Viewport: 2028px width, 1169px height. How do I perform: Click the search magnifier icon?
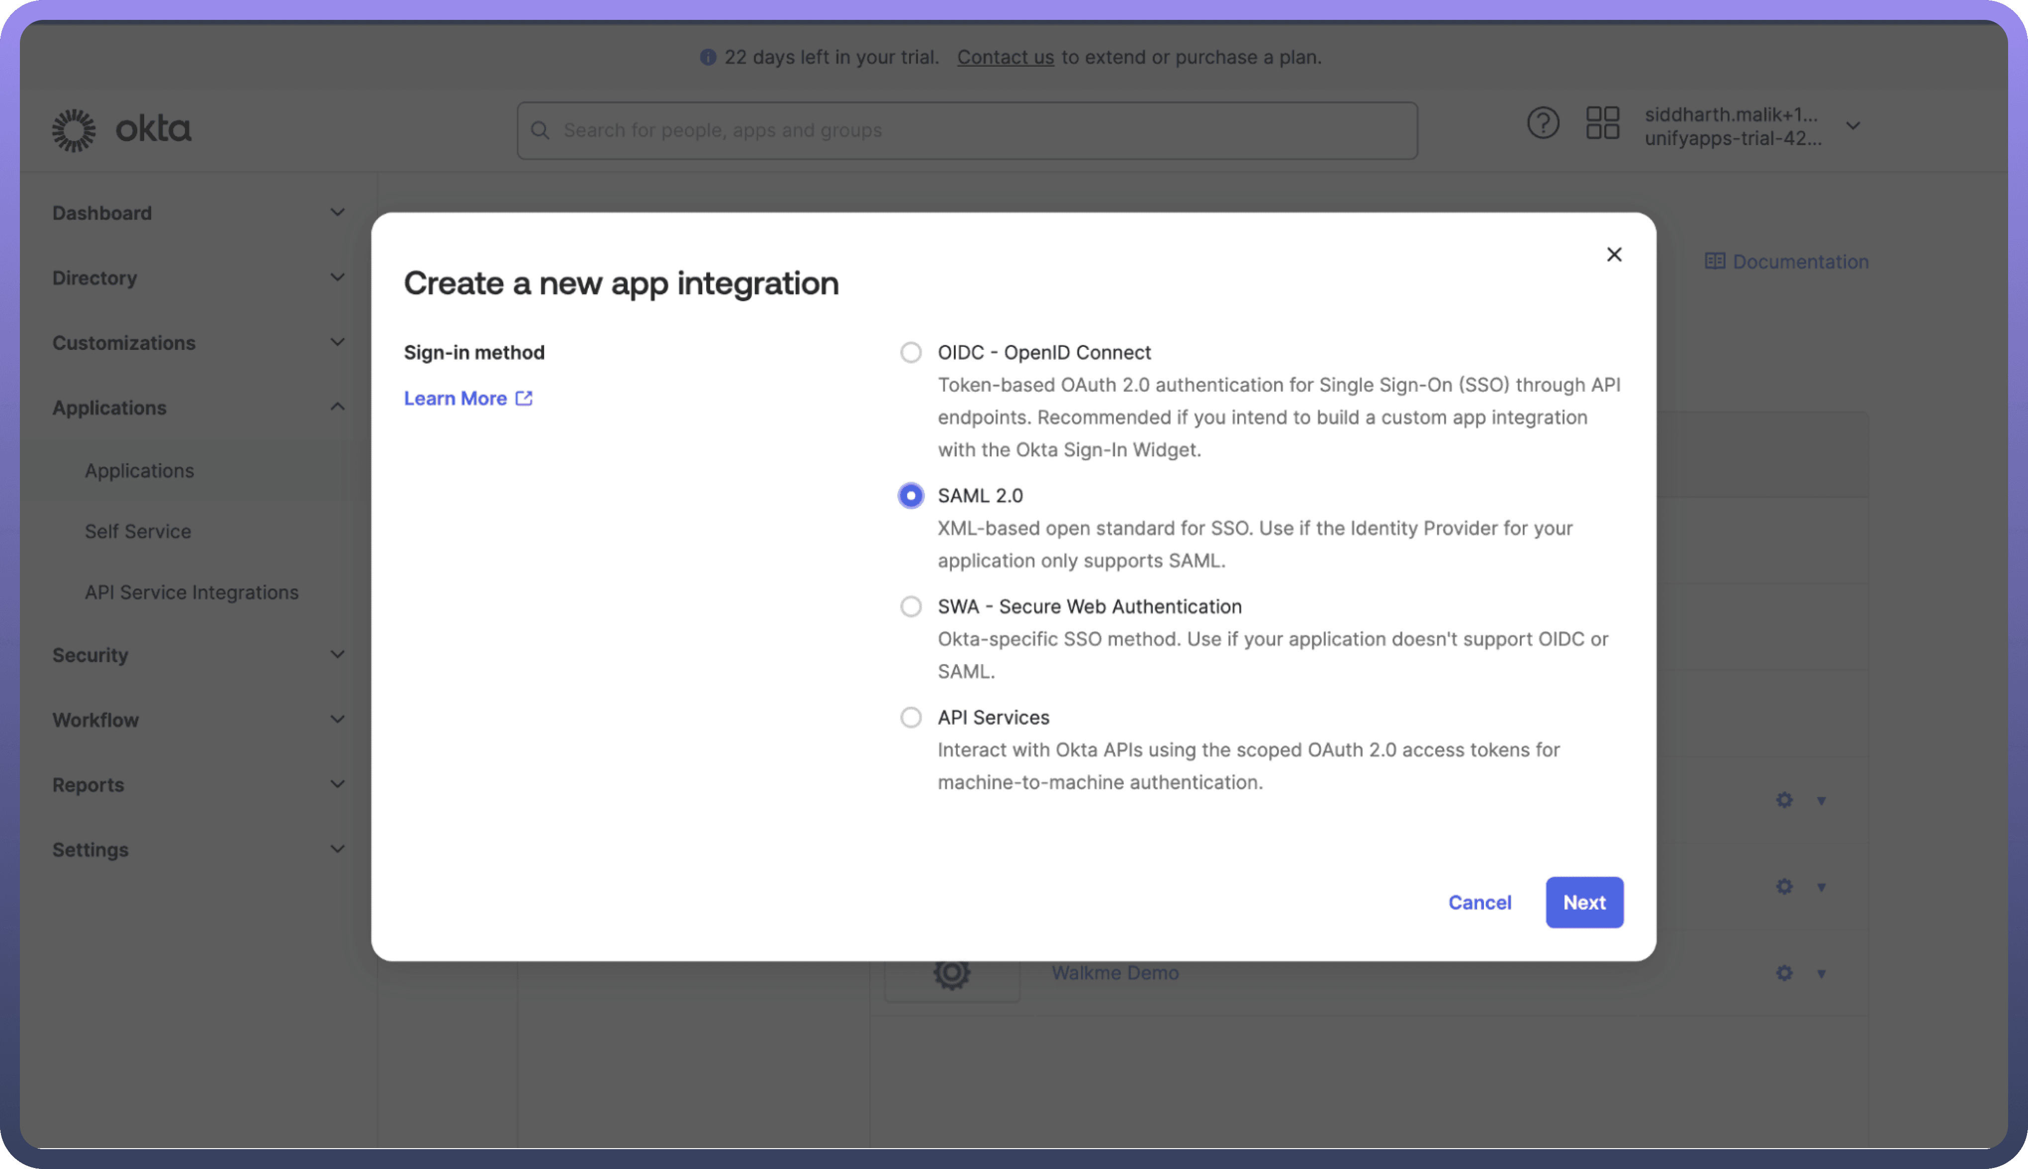(541, 130)
